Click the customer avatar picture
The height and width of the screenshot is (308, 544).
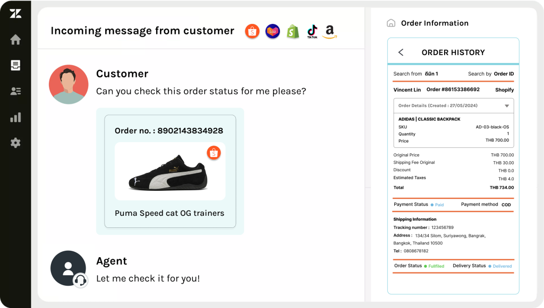pyautogui.click(x=69, y=84)
